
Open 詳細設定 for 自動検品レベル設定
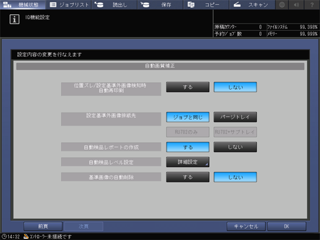click(x=188, y=162)
